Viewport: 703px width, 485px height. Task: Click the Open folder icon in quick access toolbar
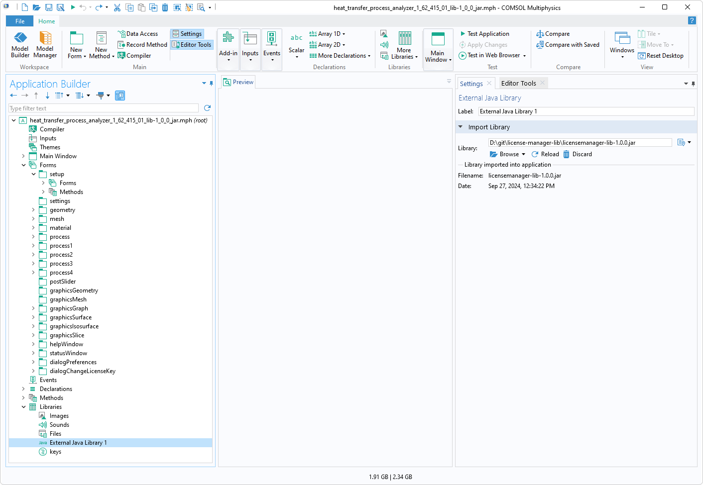click(x=36, y=7)
